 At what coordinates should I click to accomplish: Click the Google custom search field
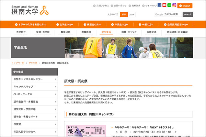(168, 14)
